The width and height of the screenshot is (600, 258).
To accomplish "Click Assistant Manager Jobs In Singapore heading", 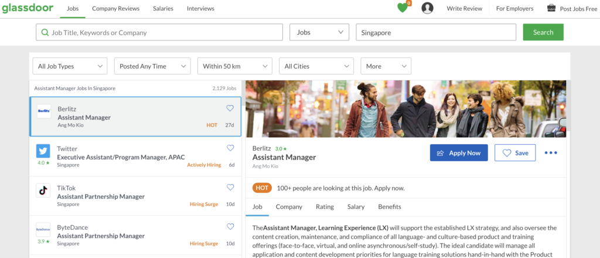I will [x=74, y=88].
